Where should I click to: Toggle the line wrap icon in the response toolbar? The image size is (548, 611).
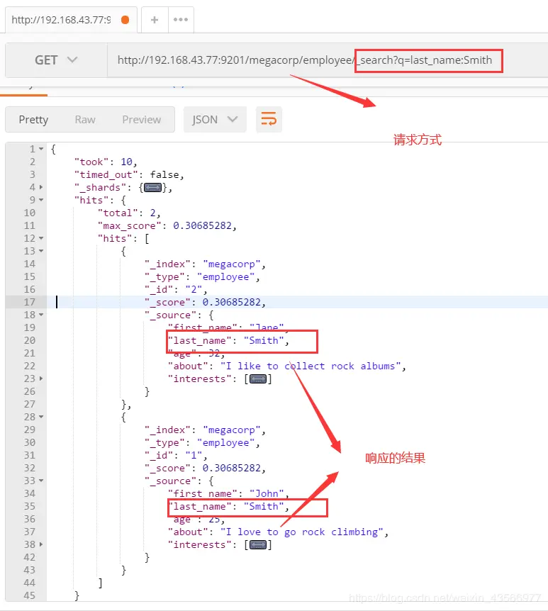pos(269,119)
